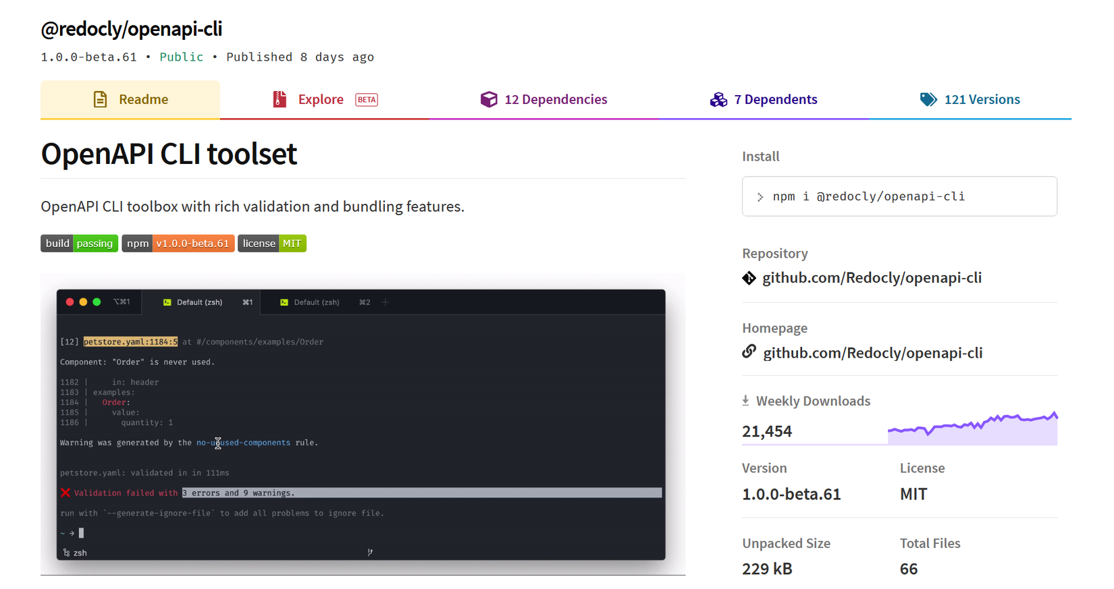The image size is (1114, 589).
Task: View the 7 Dependents tab
Action: (x=764, y=99)
